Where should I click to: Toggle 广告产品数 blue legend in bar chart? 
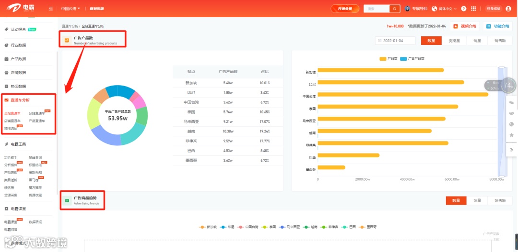click(x=412, y=58)
